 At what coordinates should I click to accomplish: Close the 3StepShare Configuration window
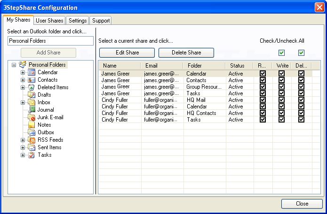click(x=319, y=8)
